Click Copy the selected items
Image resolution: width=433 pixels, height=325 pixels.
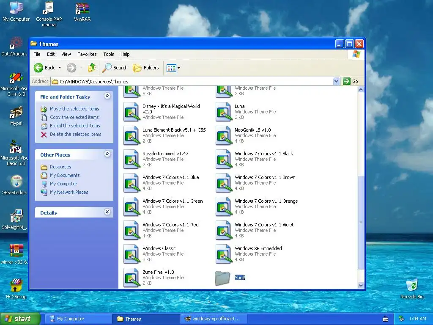(x=74, y=117)
